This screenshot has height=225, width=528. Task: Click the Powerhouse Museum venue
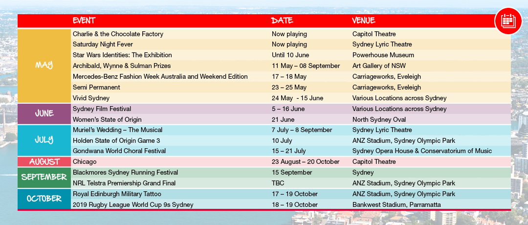click(x=383, y=55)
